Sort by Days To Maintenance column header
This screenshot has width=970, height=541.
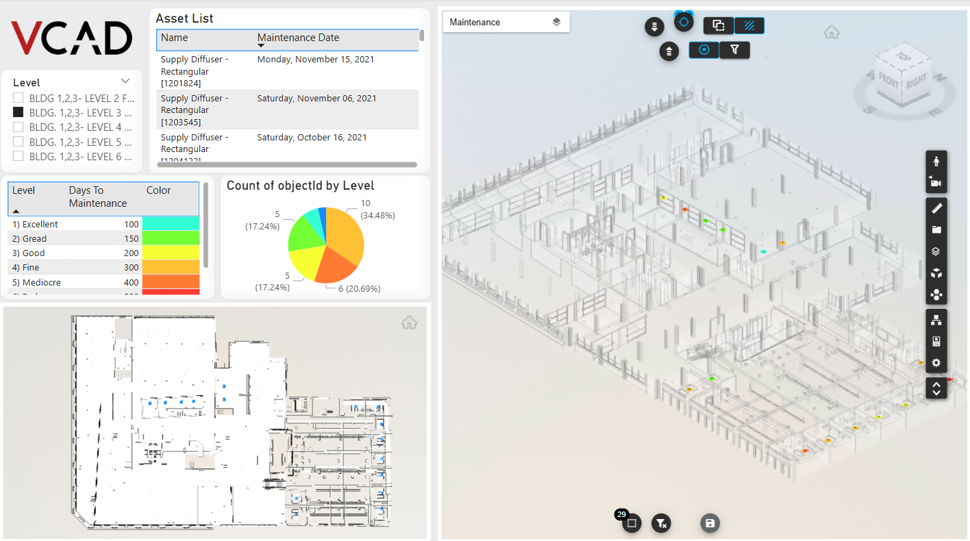click(x=98, y=197)
